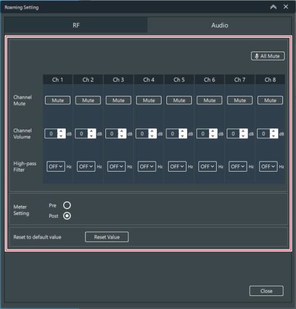Raise Ch 5 volume using the up arrow

click(x=182, y=131)
